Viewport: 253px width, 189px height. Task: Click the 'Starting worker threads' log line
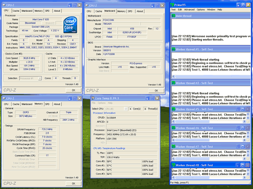[x=198, y=40]
